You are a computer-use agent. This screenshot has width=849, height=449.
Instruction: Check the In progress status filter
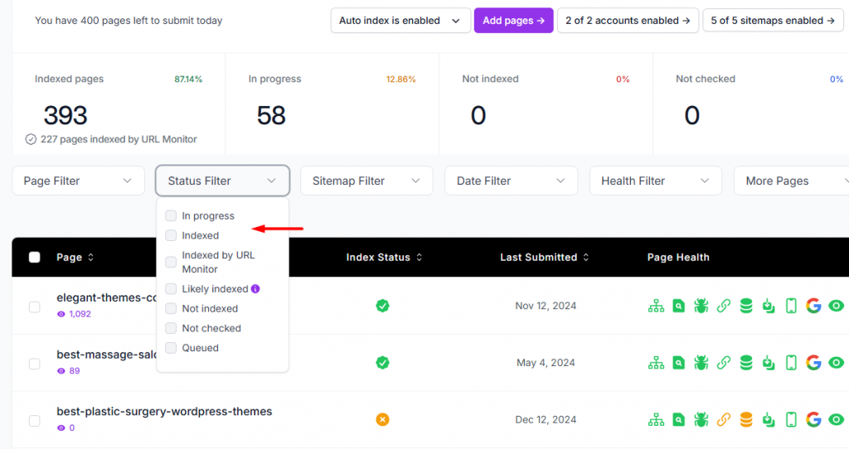(171, 216)
